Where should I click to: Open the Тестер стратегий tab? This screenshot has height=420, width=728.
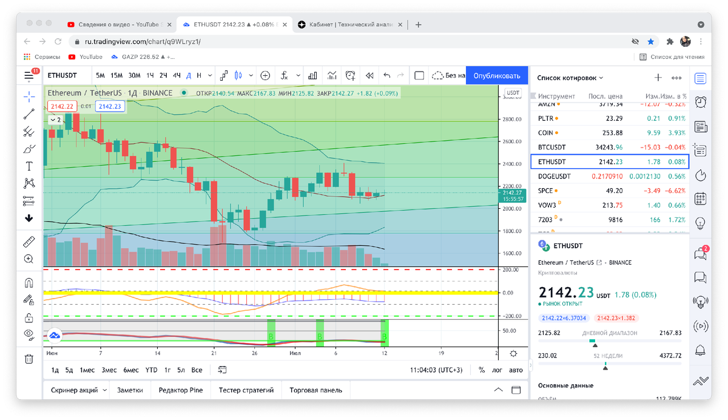246,390
